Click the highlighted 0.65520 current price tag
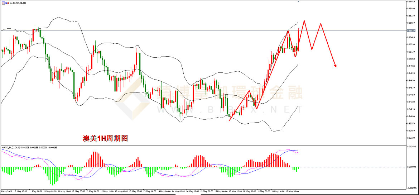The image size is (419, 195). pos(411,30)
